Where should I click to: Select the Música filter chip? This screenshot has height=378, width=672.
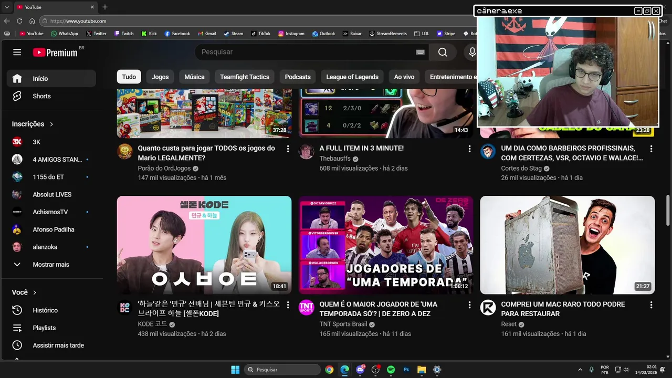click(x=194, y=77)
